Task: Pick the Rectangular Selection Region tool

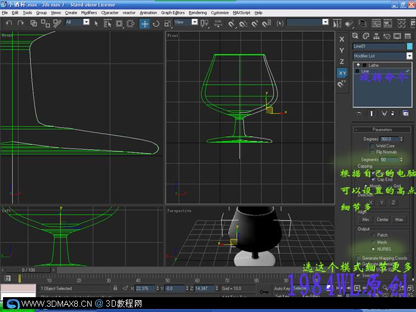Action: [119, 24]
